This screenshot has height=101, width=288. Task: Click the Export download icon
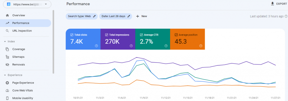point(273,4)
